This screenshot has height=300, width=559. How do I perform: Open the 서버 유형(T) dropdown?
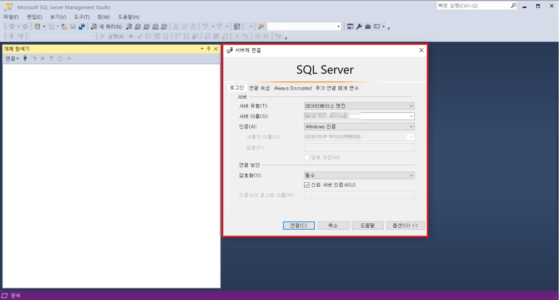point(411,106)
